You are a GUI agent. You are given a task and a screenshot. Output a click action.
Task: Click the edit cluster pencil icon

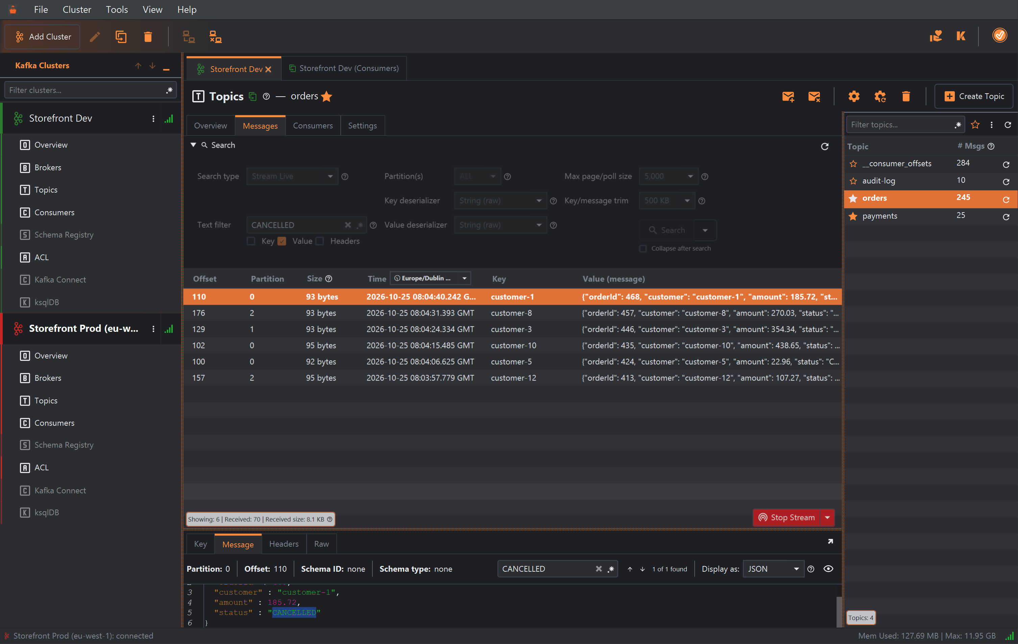pyautogui.click(x=95, y=37)
